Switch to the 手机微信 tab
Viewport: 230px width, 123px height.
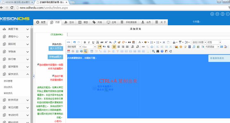[x=129, y=22]
